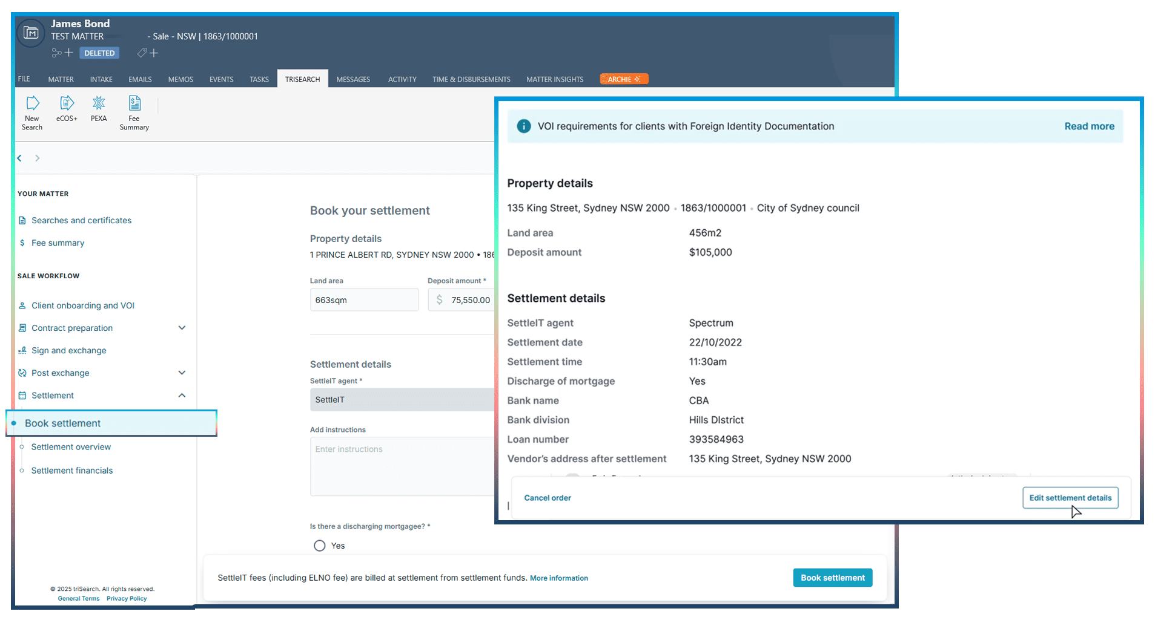Start a New Search
This screenshot has width=1155, height=620.
pos(32,113)
